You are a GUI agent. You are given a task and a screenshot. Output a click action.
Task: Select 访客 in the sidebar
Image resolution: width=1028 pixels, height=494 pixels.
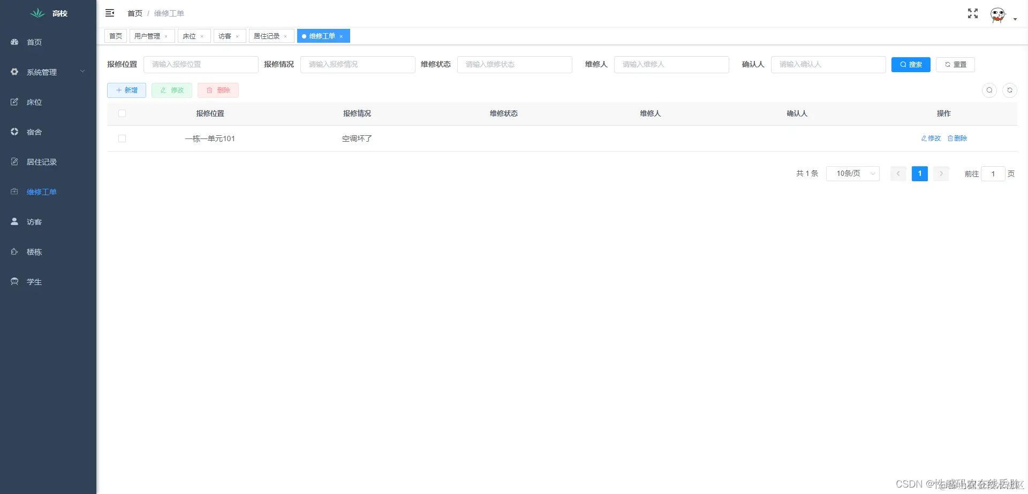tap(34, 221)
